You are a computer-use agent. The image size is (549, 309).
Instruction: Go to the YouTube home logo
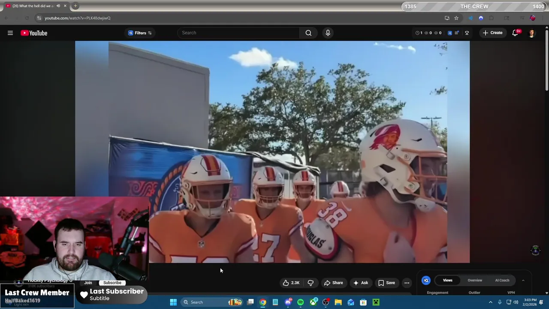pyautogui.click(x=34, y=33)
